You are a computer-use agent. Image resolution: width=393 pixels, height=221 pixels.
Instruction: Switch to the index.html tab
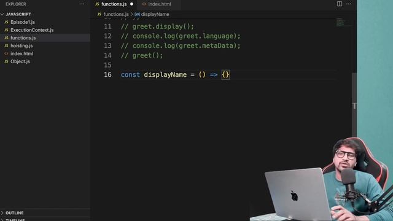tap(159, 4)
